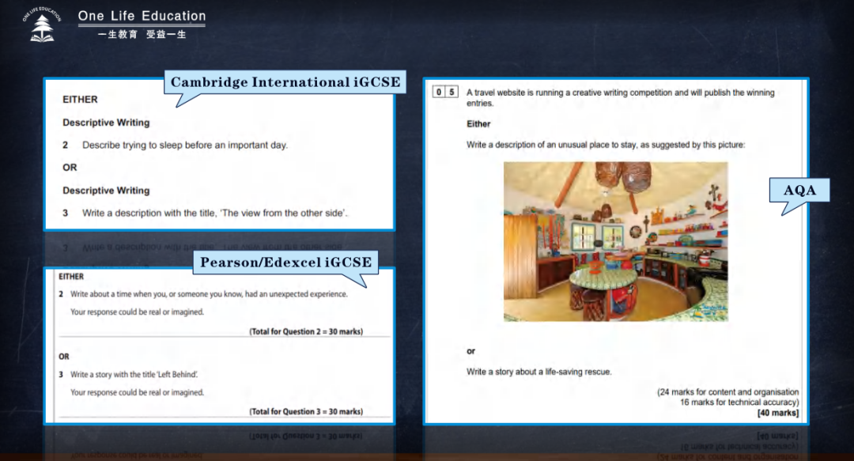
Task: Click the colorful round room picture
Action: pyautogui.click(x=615, y=241)
